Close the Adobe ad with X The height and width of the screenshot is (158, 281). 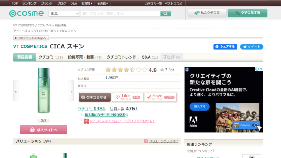tap(261, 69)
